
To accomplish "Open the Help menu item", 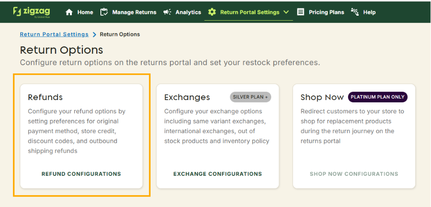I will tap(369, 12).
